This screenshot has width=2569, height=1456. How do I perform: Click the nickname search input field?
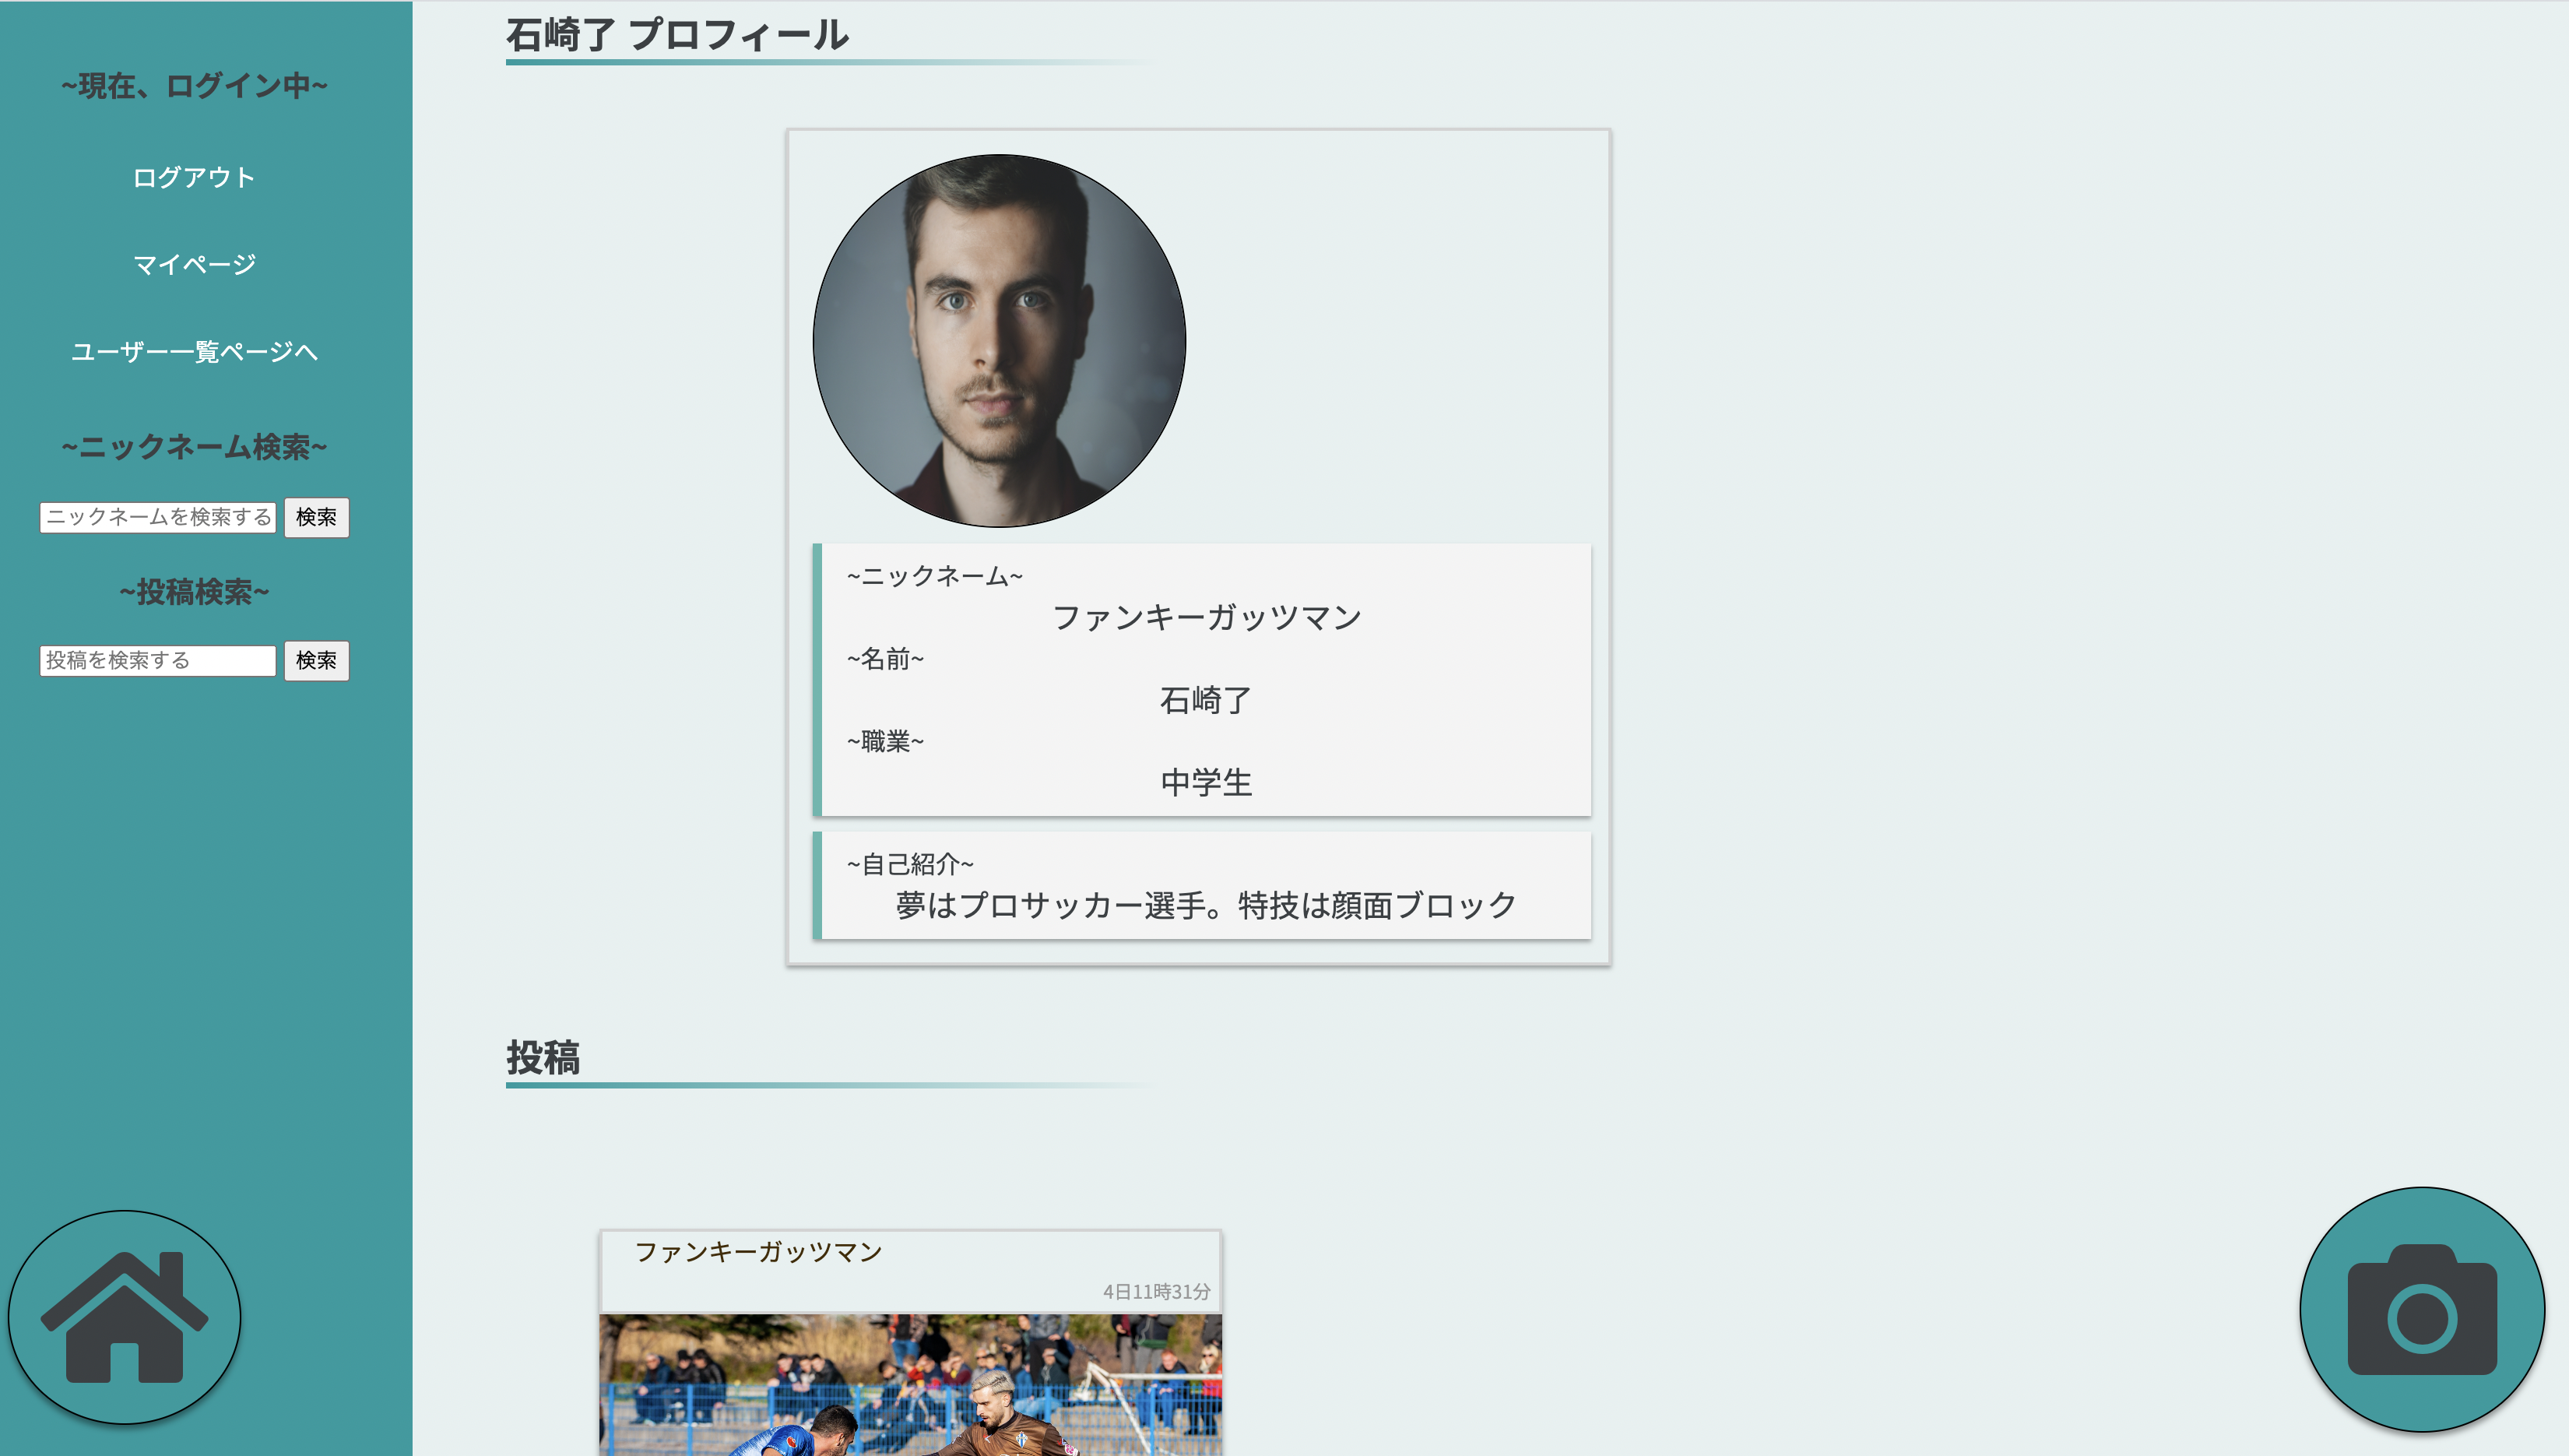(x=157, y=517)
